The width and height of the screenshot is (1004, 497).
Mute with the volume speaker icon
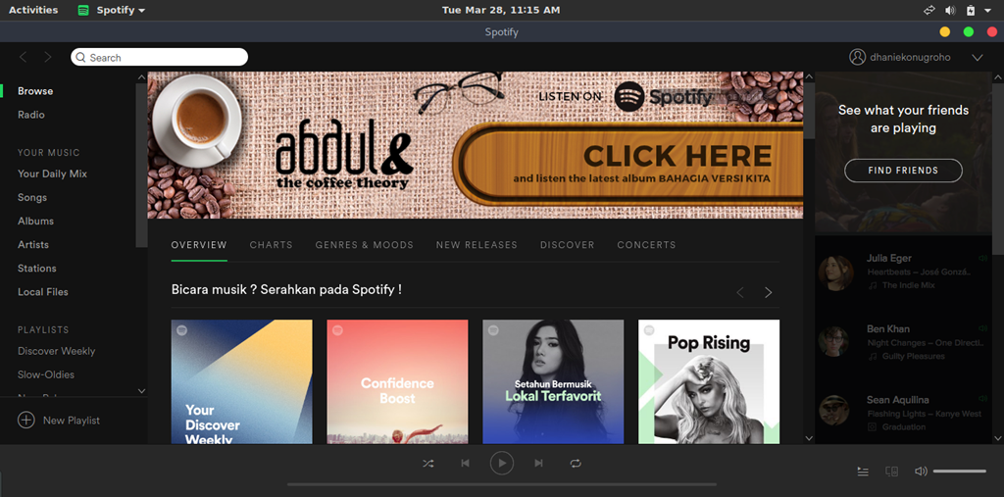pos(921,472)
